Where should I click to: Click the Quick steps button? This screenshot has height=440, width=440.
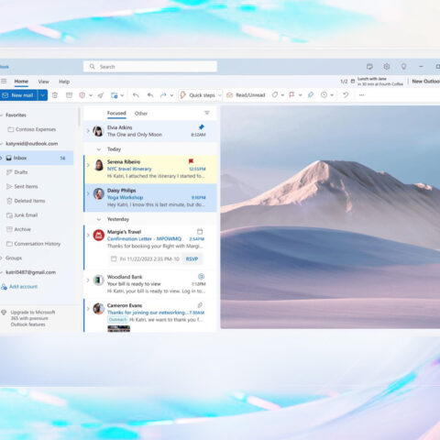coord(197,95)
